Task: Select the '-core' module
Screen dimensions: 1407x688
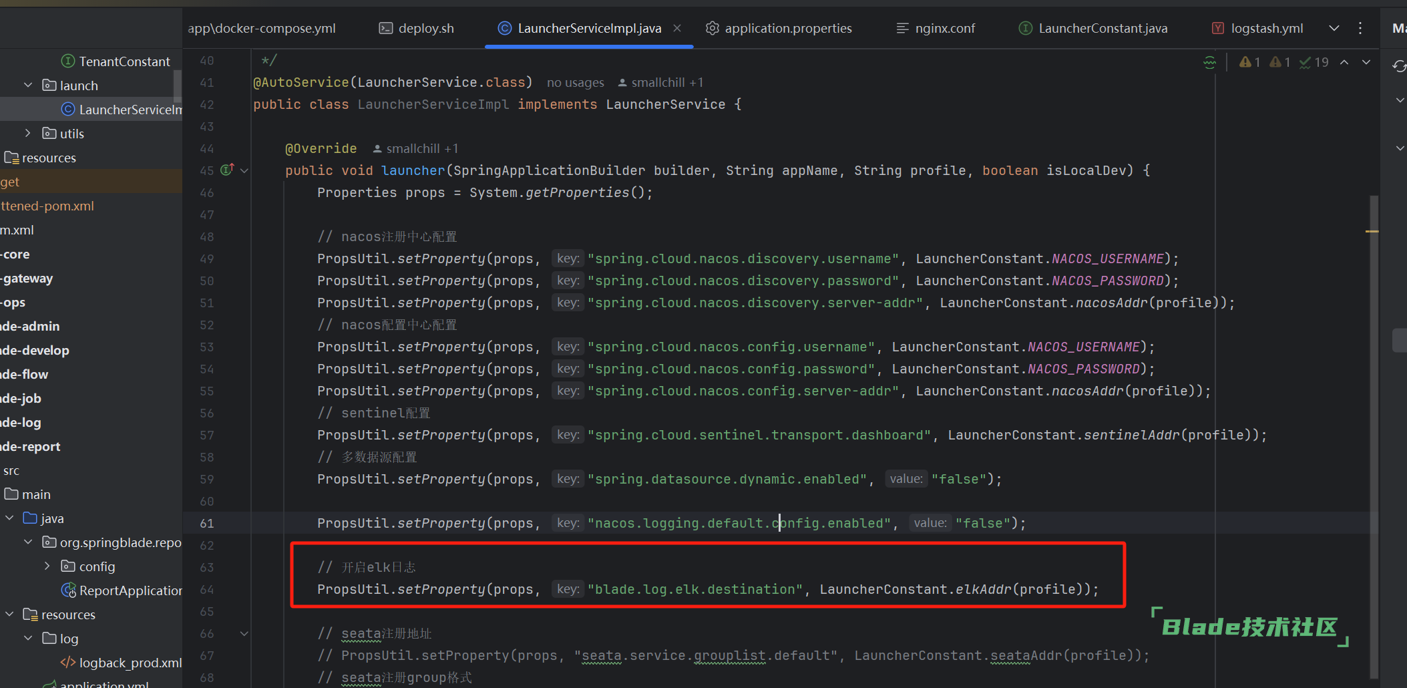Action: [x=91, y=254]
